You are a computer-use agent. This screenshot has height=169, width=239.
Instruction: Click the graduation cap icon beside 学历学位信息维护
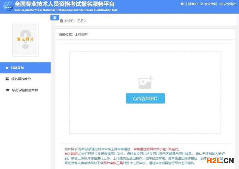(7, 90)
